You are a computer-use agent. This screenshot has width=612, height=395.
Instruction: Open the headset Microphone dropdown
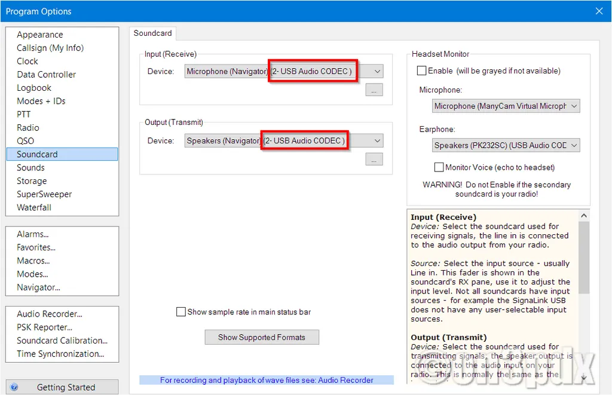click(574, 106)
